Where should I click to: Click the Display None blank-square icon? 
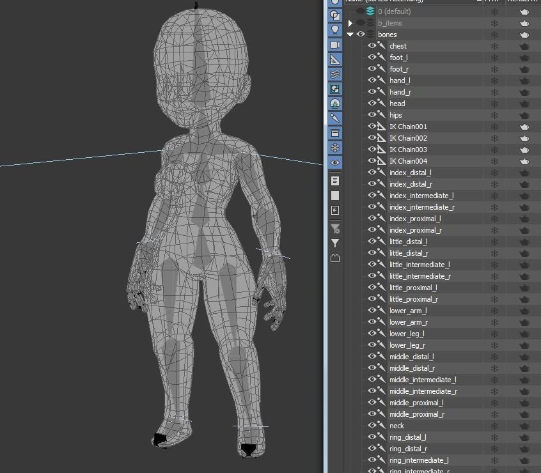(335, 196)
